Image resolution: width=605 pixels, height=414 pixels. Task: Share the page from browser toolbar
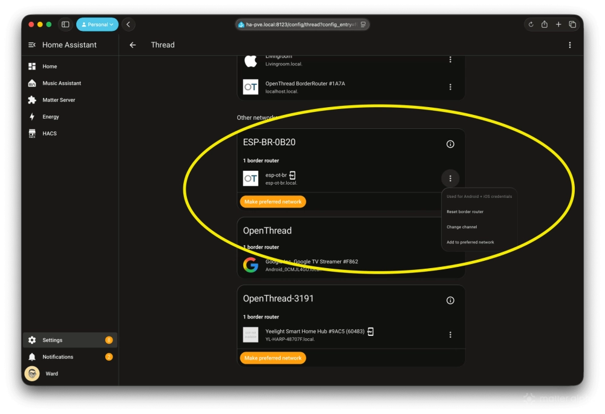(544, 24)
